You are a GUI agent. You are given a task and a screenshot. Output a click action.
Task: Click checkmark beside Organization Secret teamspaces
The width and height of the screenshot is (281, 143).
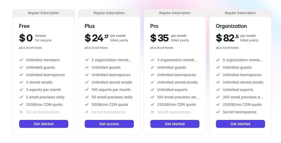pyautogui.click(x=218, y=112)
